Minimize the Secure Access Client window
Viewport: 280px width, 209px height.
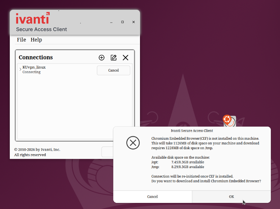click(x=111, y=22)
